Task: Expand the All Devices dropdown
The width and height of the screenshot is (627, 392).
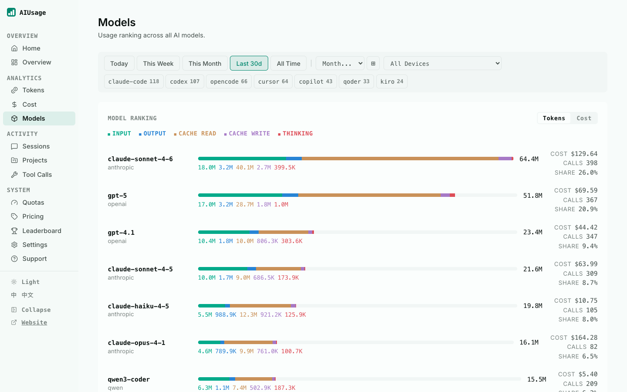Action: tap(442, 63)
